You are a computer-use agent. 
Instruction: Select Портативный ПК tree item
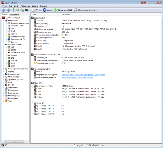(x=17, y=39)
